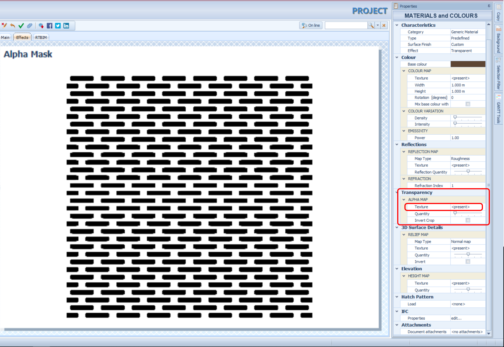Pin the Properties panel
Viewport: 504px width, 347px height.
[x=489, y=6]
